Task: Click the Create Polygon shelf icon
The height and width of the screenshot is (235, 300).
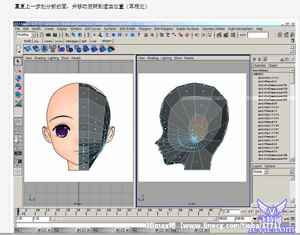Action: tap(28, 49)
